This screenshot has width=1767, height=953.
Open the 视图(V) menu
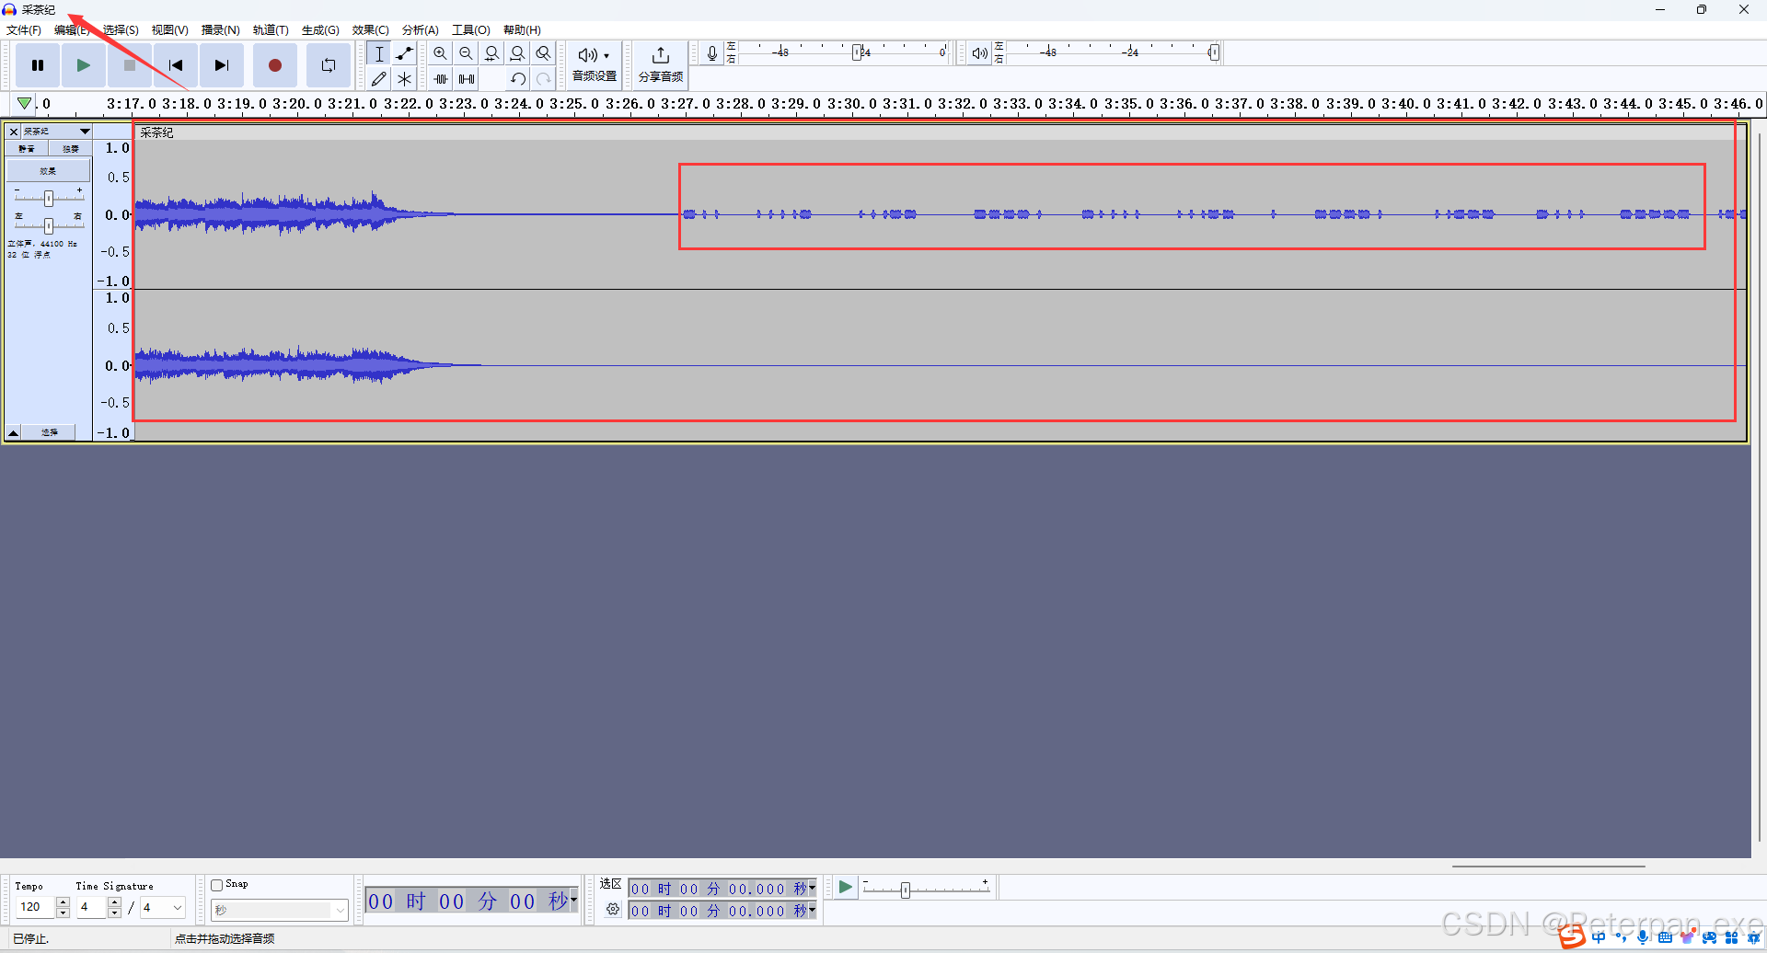point(170,30)
